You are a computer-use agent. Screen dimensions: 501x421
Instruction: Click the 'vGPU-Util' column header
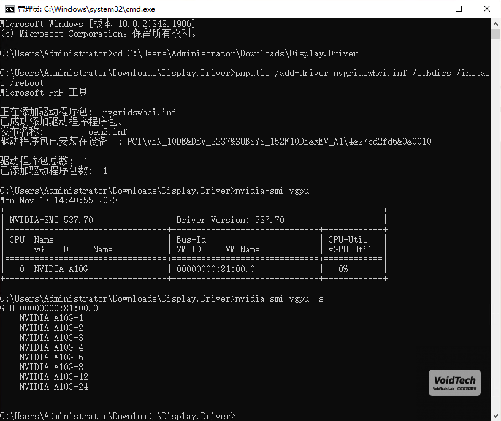(350, 249)
